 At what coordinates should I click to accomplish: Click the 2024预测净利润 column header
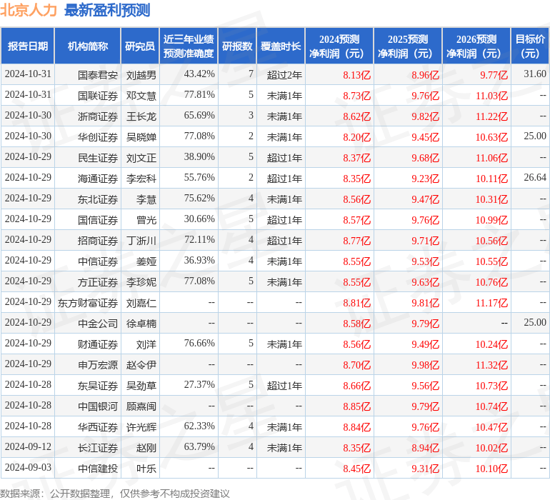pos(339,46)
